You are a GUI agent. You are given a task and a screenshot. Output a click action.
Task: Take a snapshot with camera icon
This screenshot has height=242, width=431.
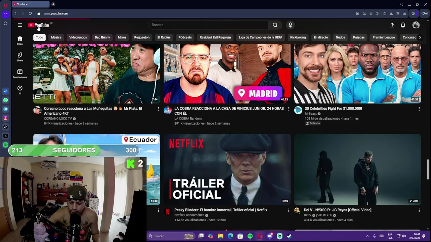pos(364,13)
